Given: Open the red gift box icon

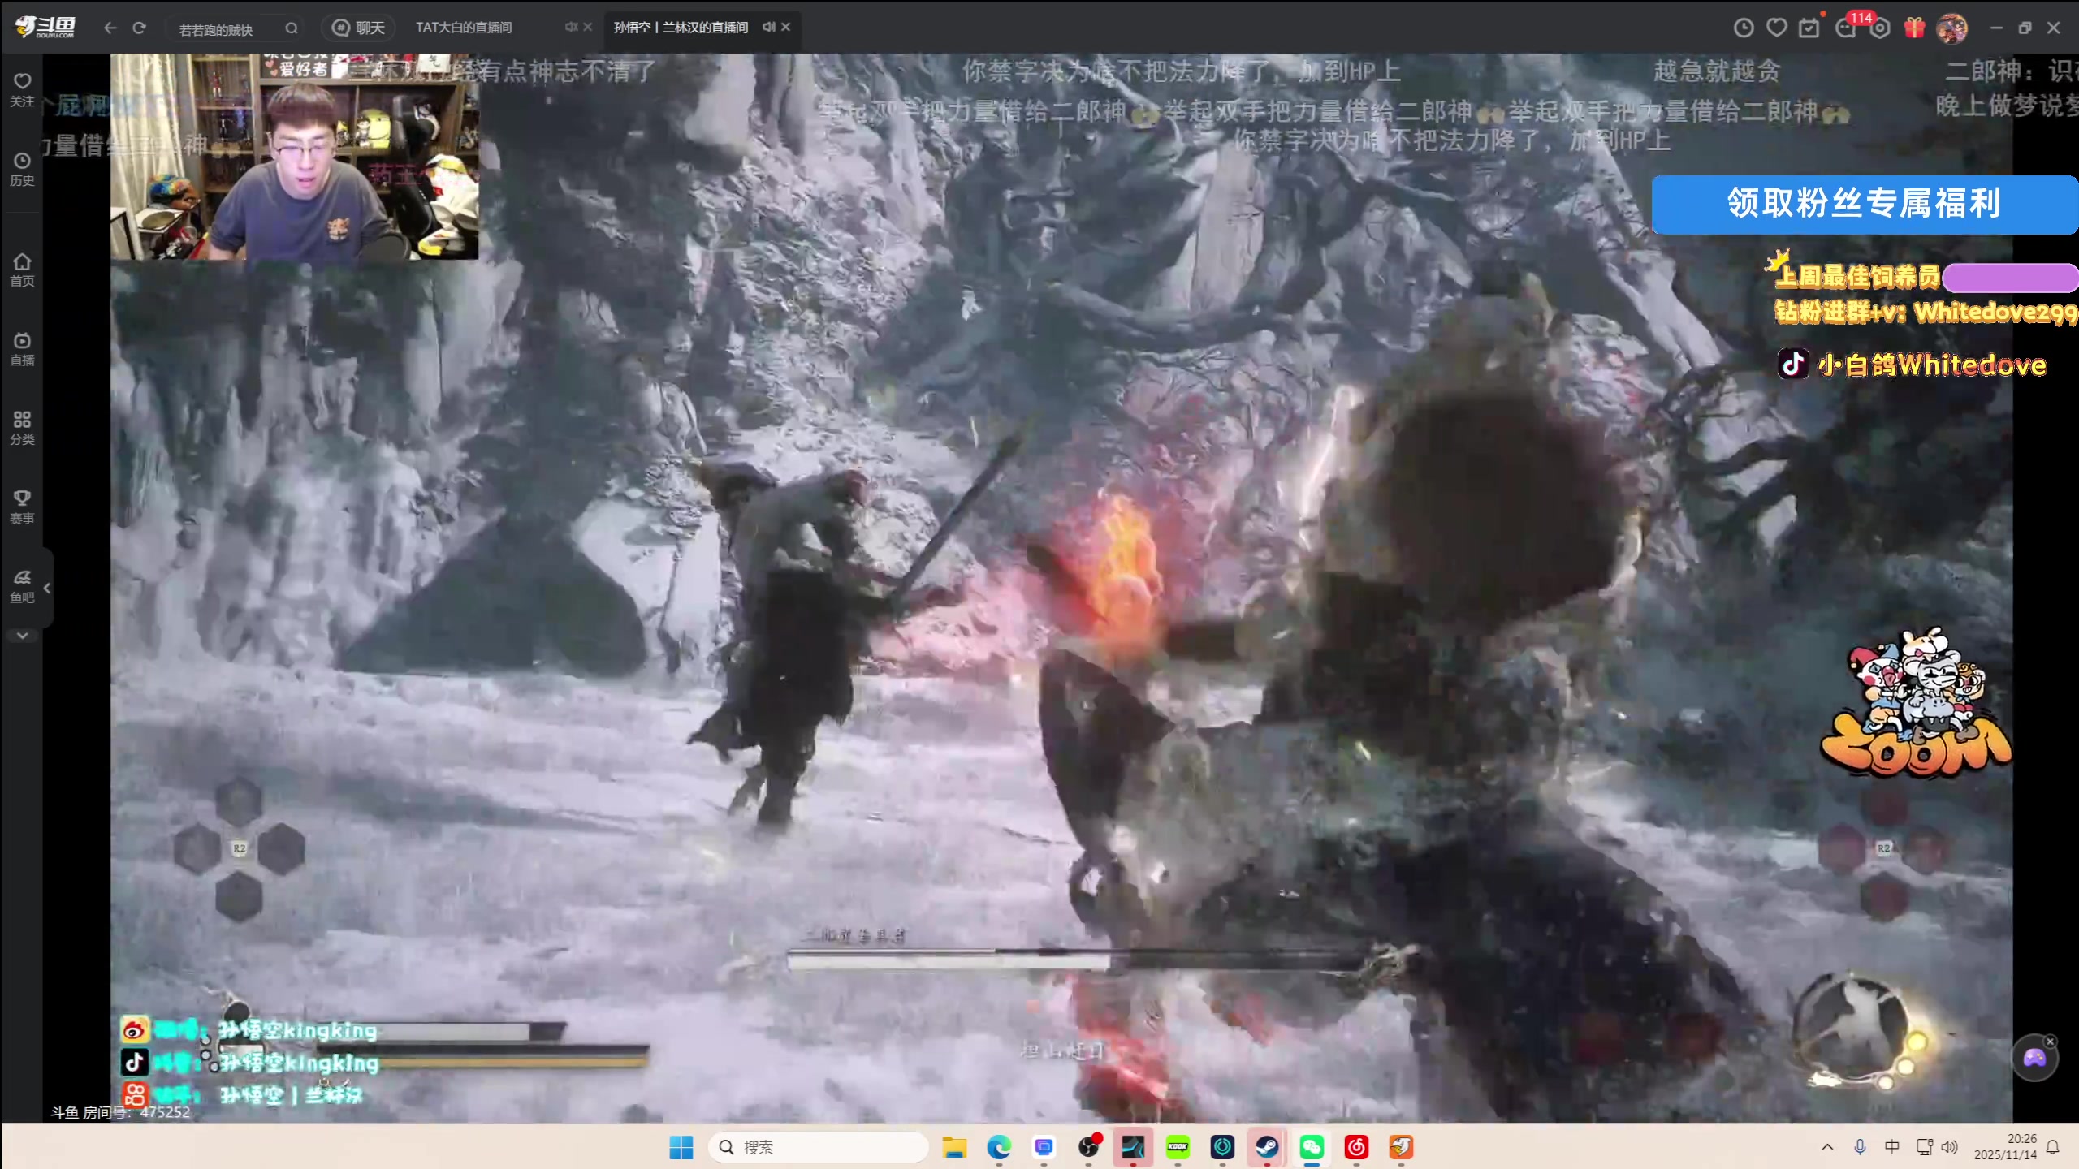Looking at the screenshot, I should click(1914, 28).
